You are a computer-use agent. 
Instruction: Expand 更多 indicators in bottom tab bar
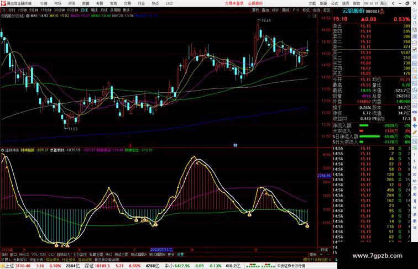(171, 255)
